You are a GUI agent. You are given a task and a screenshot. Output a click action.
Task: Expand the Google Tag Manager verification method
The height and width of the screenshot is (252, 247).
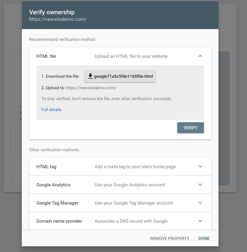[x=200, y=203]
